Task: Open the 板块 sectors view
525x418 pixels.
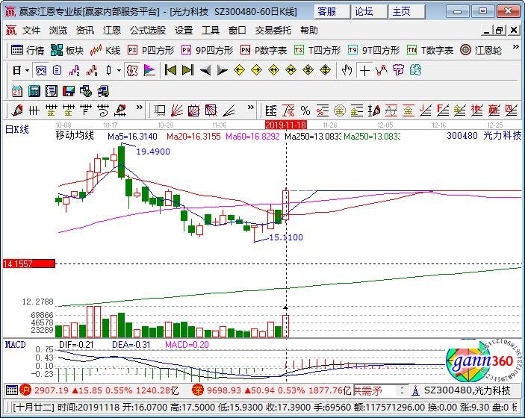Action: (x=67, y=50)
